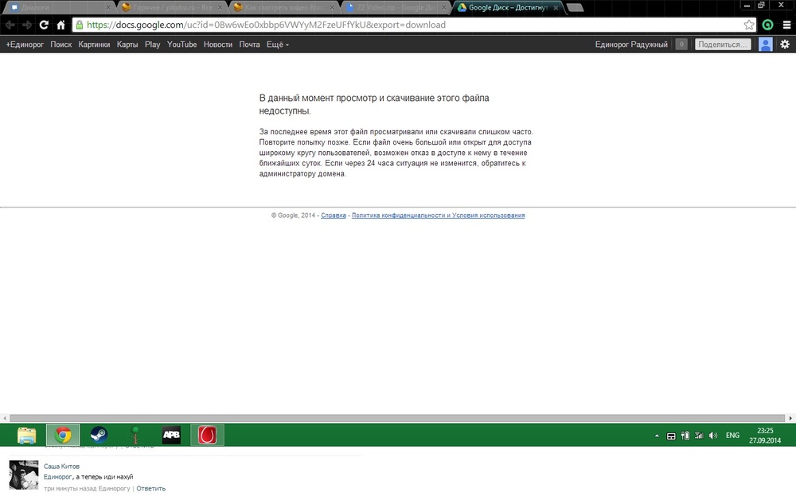Show hidden system tray icons
The image size is (796, 500).
click(657, 436)
